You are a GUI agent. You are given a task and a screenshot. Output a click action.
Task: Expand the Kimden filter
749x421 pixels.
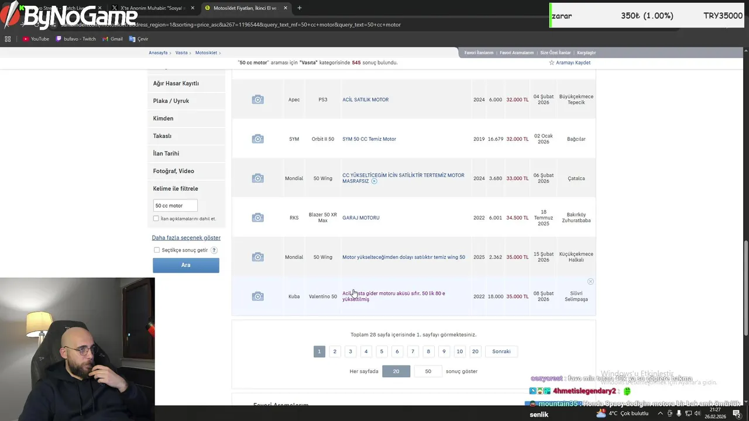click(186, 119)
